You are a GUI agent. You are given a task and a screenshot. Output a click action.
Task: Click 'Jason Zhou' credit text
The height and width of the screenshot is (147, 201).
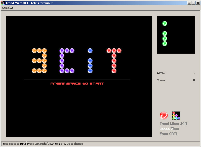[169, 129]
